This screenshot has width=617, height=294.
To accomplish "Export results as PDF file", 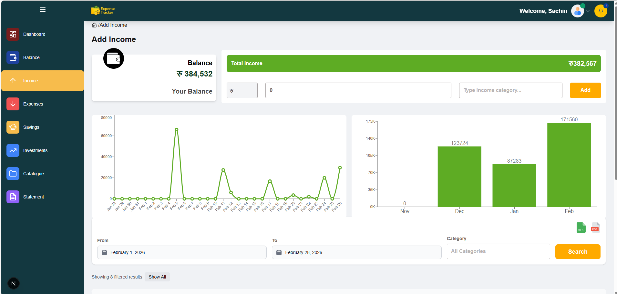I will pyautogui.click(x=595, y=228).
